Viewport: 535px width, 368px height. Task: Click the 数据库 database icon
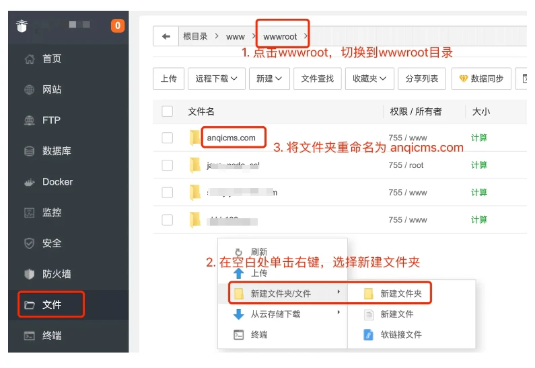[29, 151]
